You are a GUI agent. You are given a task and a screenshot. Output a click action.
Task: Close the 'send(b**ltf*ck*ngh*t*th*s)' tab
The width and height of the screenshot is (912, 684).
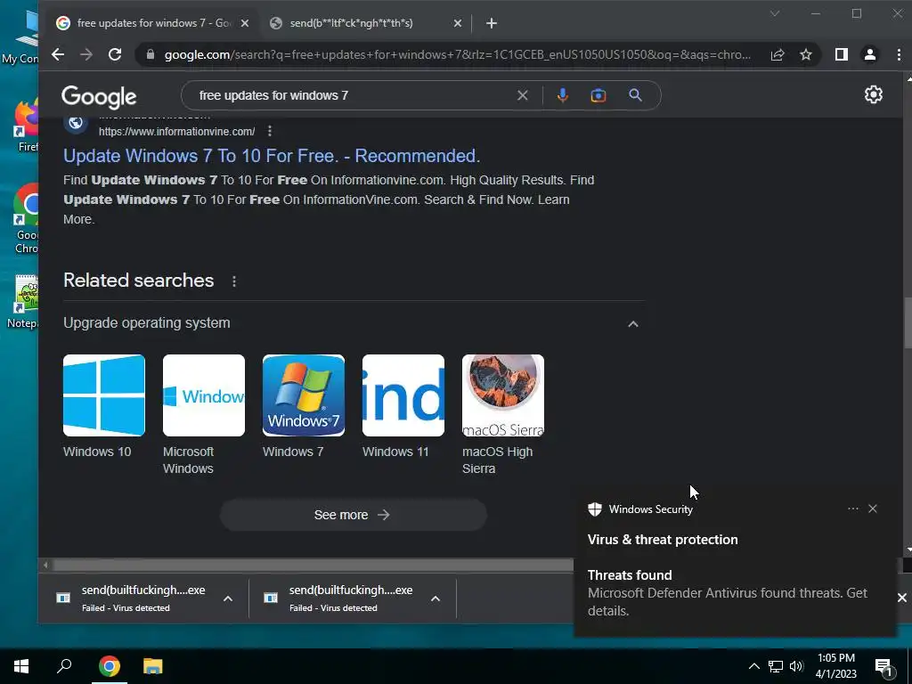(458, 23)
